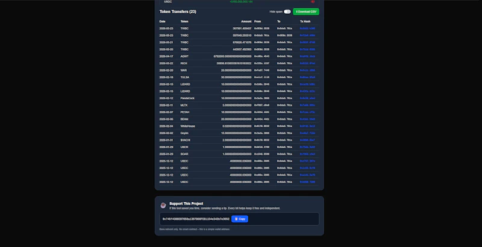Click the From column header

click(x=257, y=22)
